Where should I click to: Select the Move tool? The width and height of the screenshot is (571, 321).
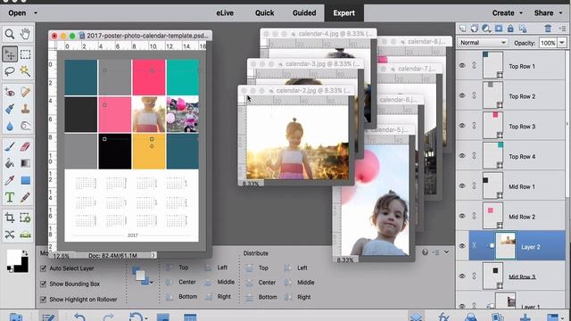10,54
